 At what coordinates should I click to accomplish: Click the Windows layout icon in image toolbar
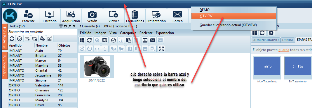tap(82, 40)
